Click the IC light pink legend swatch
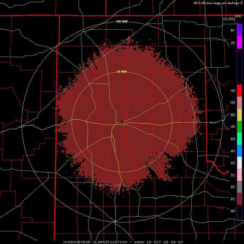This screenshot has height=244, width=244. tap(239, 175)
